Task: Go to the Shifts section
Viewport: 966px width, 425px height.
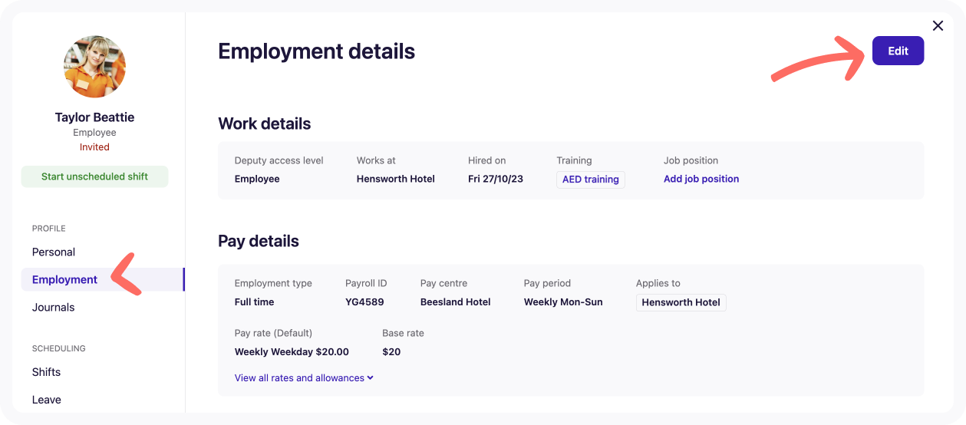Action: 46,372
